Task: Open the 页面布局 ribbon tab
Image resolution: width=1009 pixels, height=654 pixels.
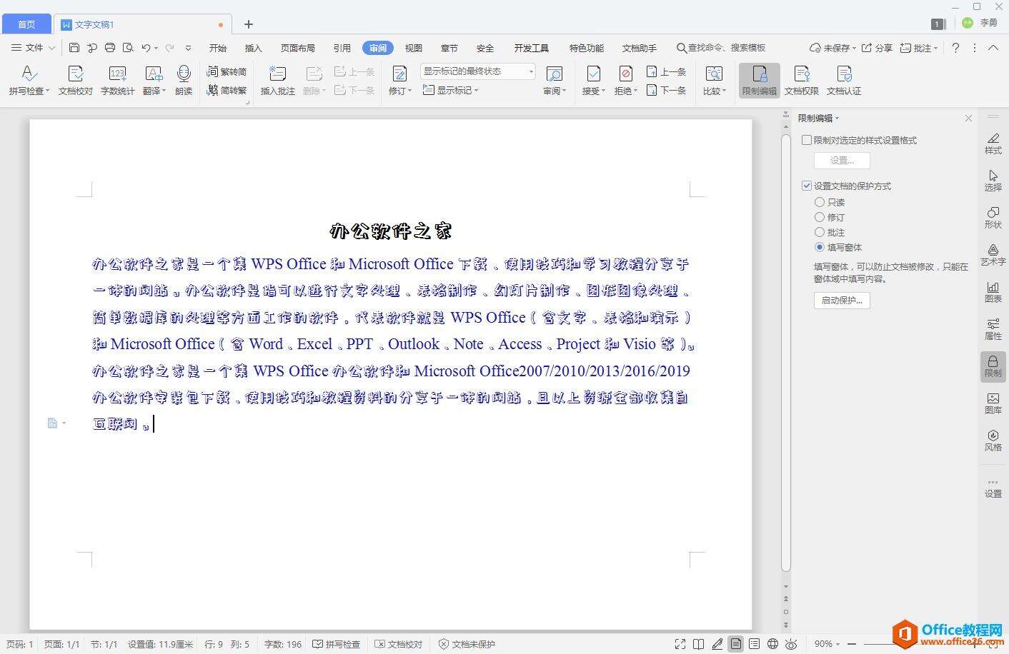Action: [297, 48]
